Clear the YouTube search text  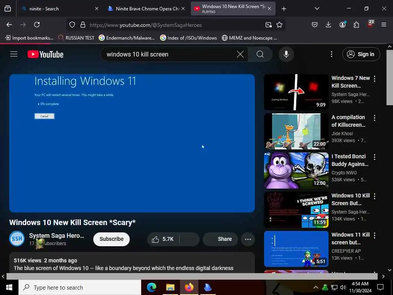(240, 54)
